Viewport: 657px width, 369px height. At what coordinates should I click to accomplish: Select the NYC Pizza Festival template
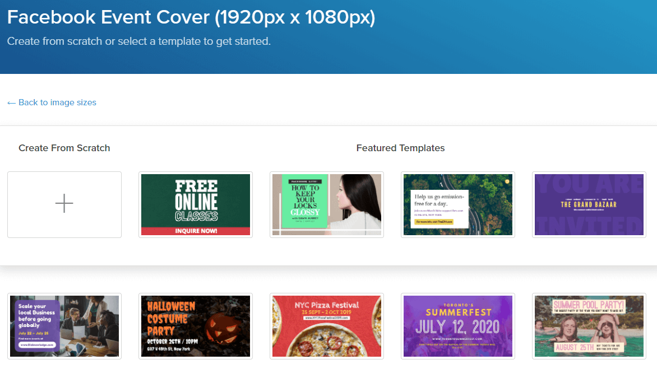point(326,326)
